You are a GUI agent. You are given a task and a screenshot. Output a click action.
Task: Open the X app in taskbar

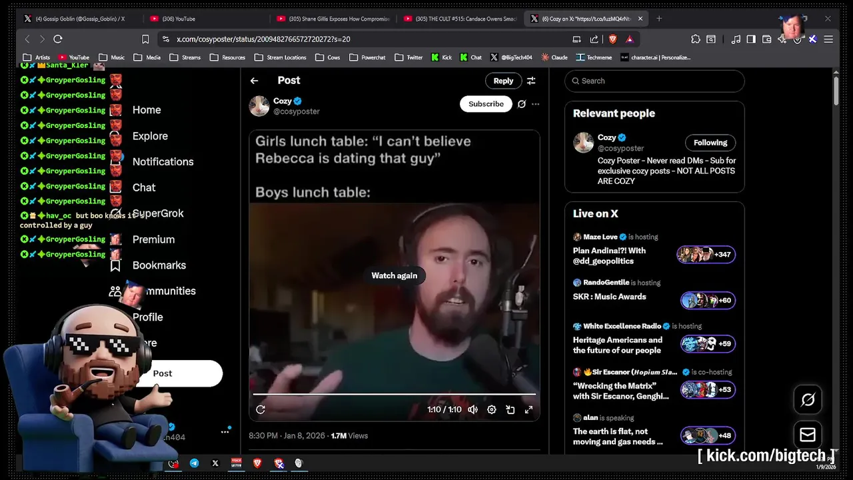click(215, 463)
